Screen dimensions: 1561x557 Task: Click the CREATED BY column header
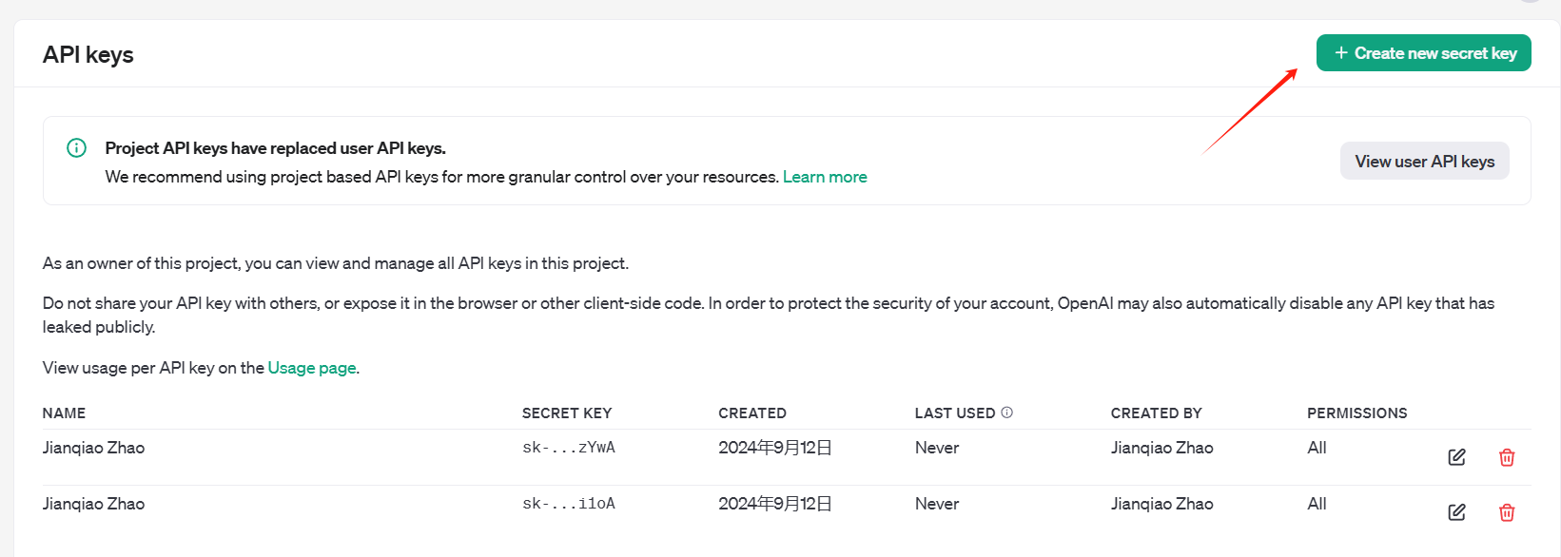1156,413
